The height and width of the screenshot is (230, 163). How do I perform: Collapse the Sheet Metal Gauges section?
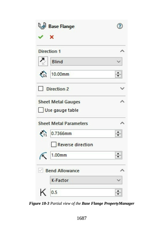pyautogui.click(x=122, y=101)
